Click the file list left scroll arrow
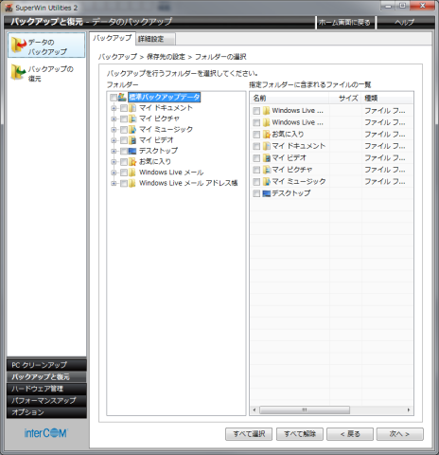This screenshot has height=455, width=439. pyautogui.click(x=255, y=410)
